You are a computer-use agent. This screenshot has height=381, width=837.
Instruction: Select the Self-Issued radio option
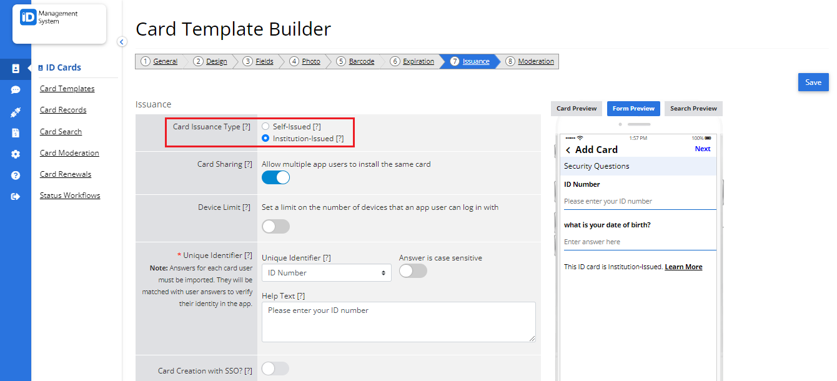265,126
